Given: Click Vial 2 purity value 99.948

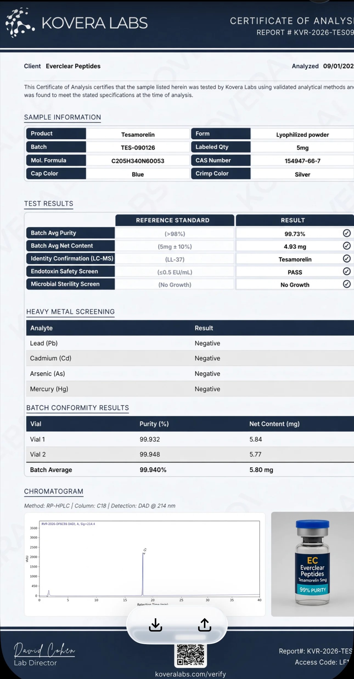Looking at the screenshot, I should (150, 454).
